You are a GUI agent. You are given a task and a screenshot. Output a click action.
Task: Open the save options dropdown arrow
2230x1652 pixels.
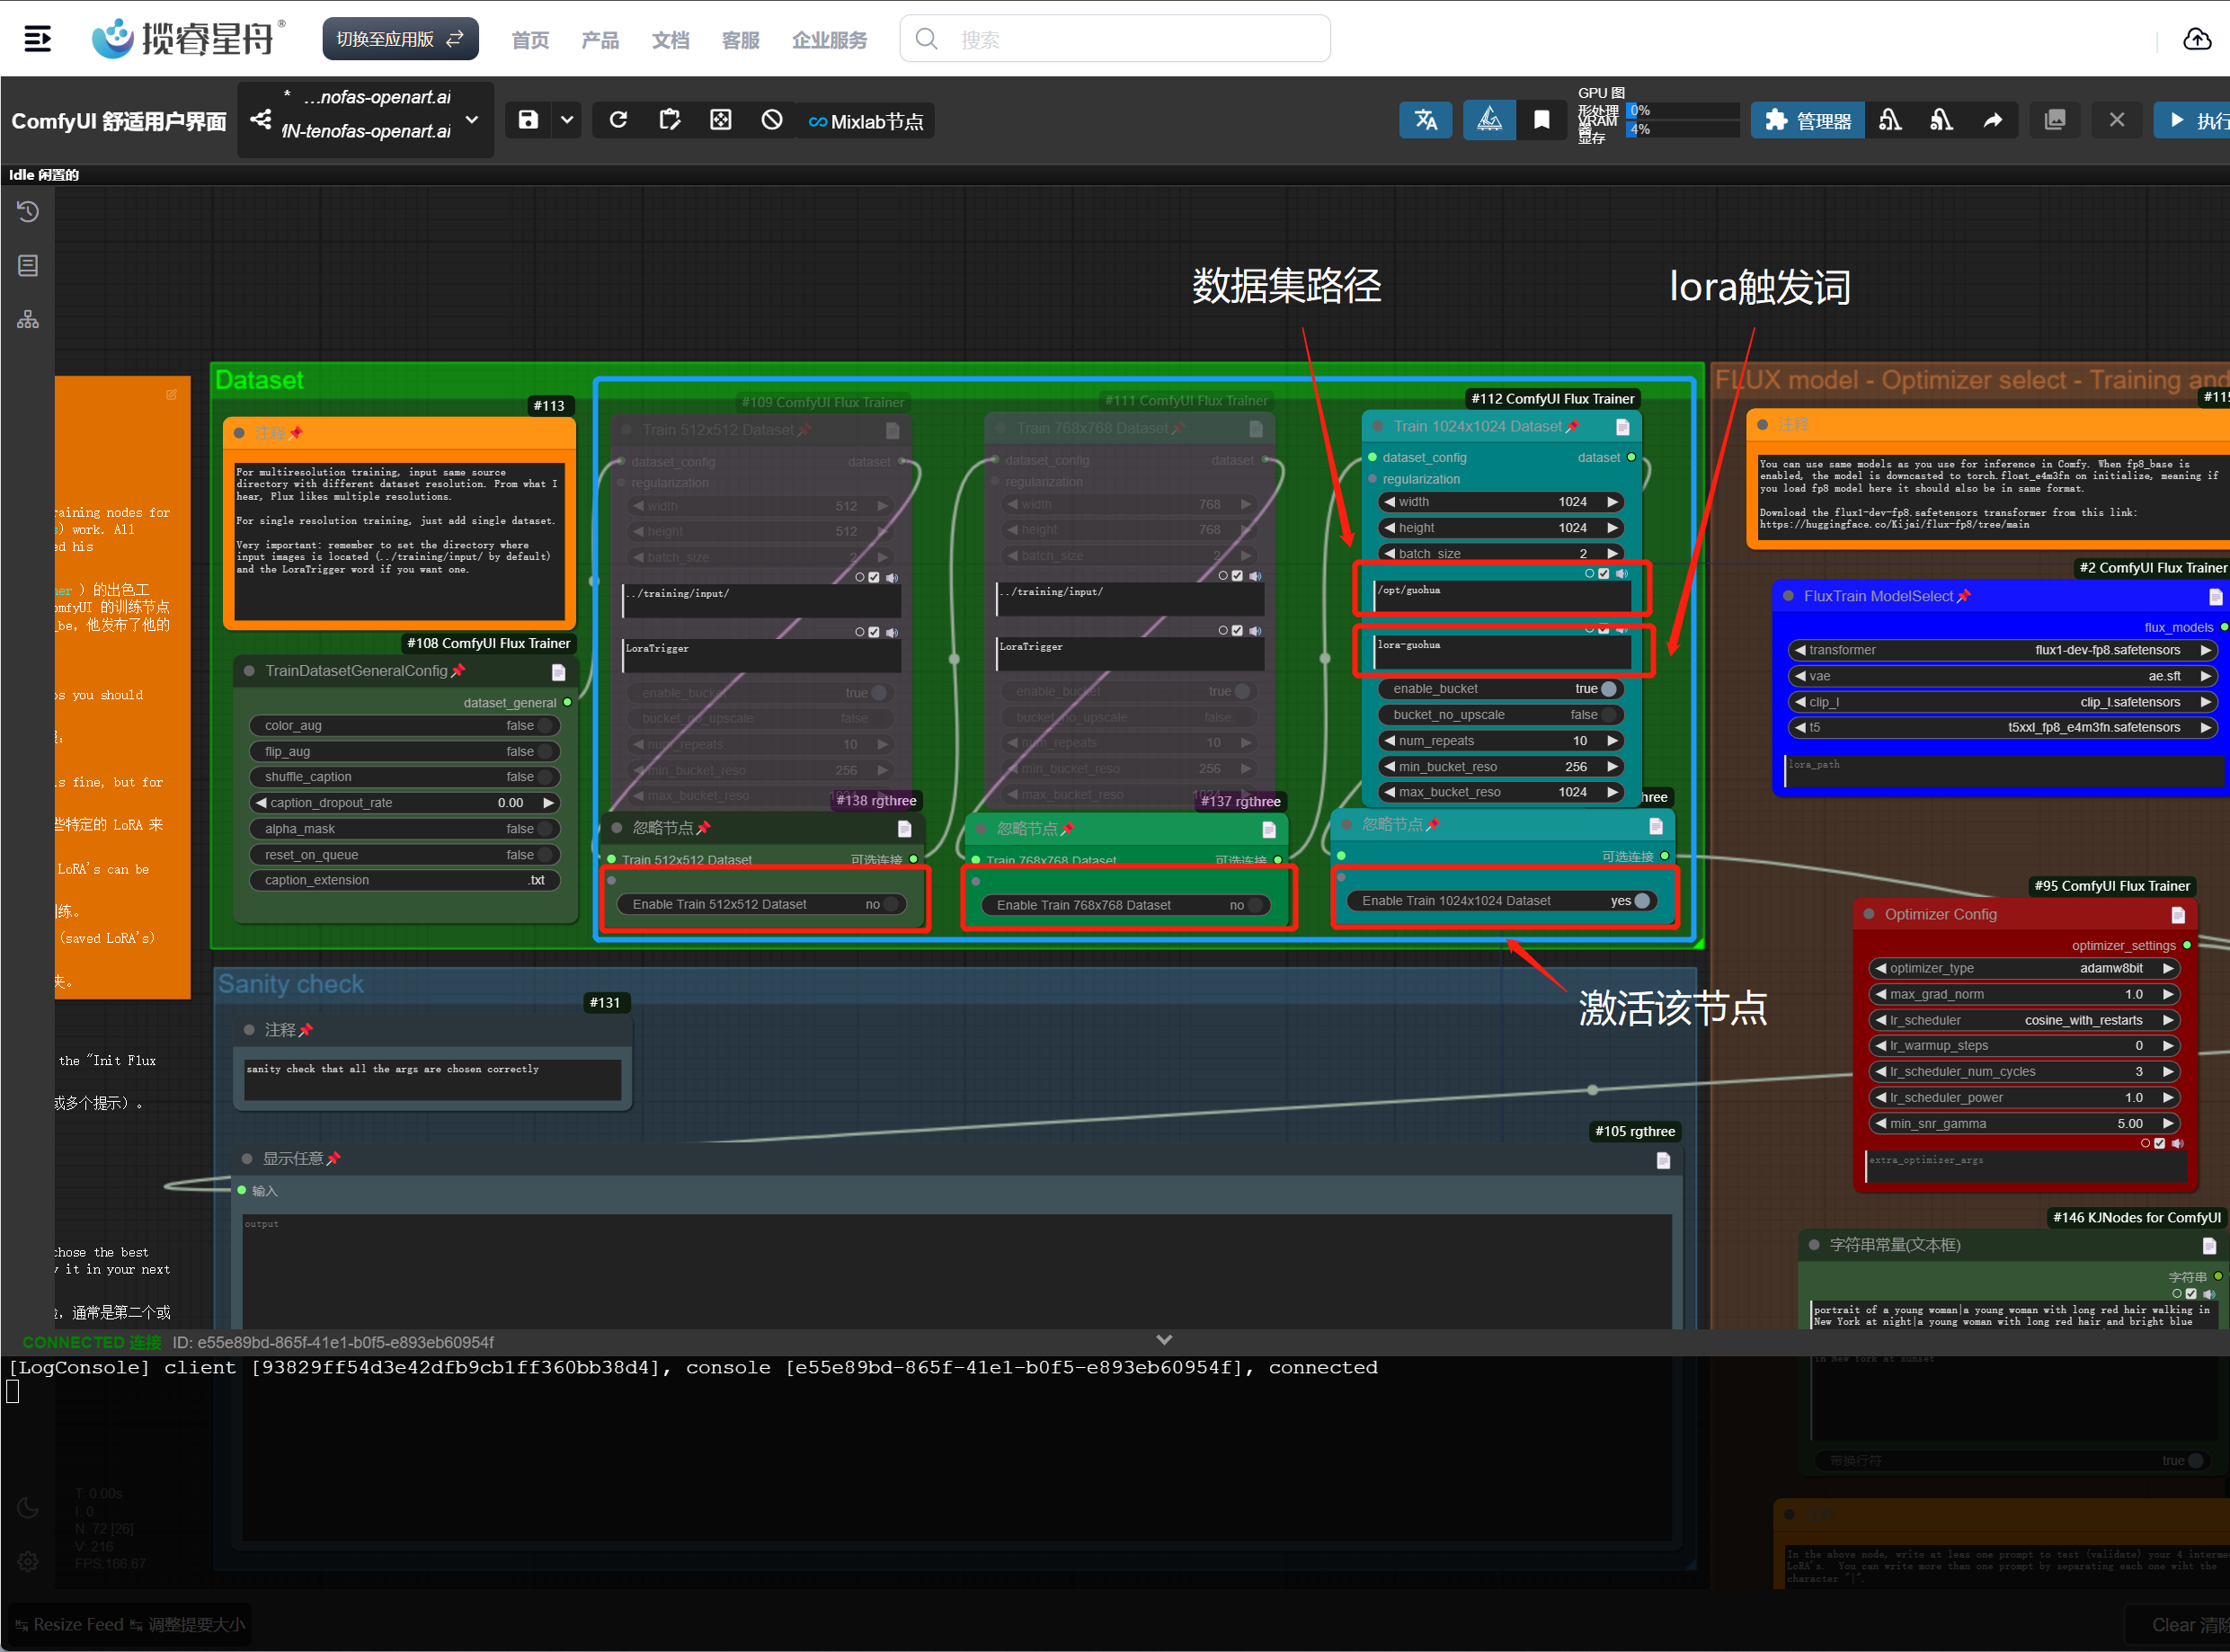click(x=566, y=120)
